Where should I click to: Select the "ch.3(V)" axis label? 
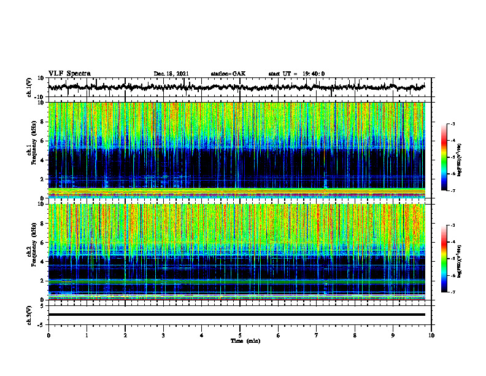29,315
